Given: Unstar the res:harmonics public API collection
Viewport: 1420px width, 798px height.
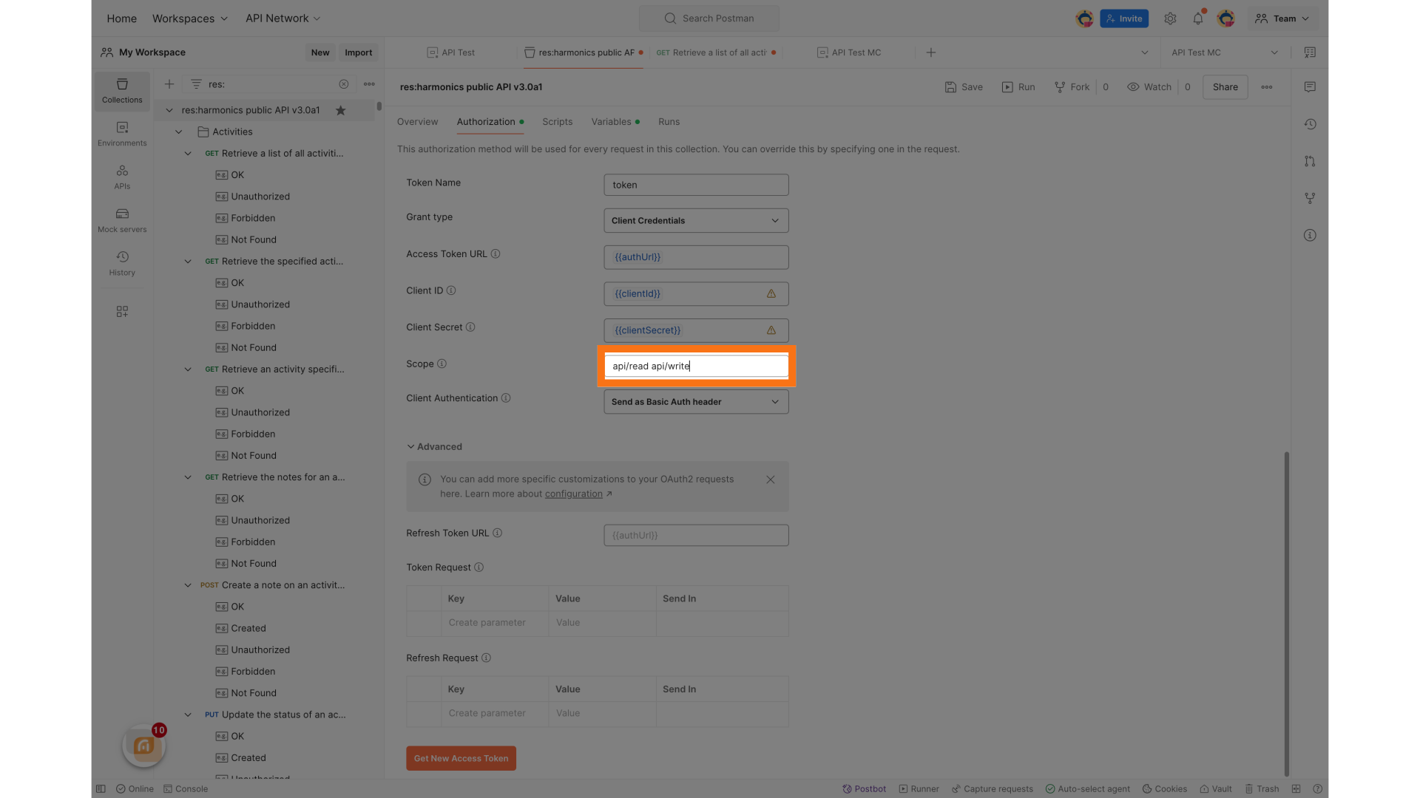Looking at the screenshot, I should pyautogui.click(x=341, y=110).
